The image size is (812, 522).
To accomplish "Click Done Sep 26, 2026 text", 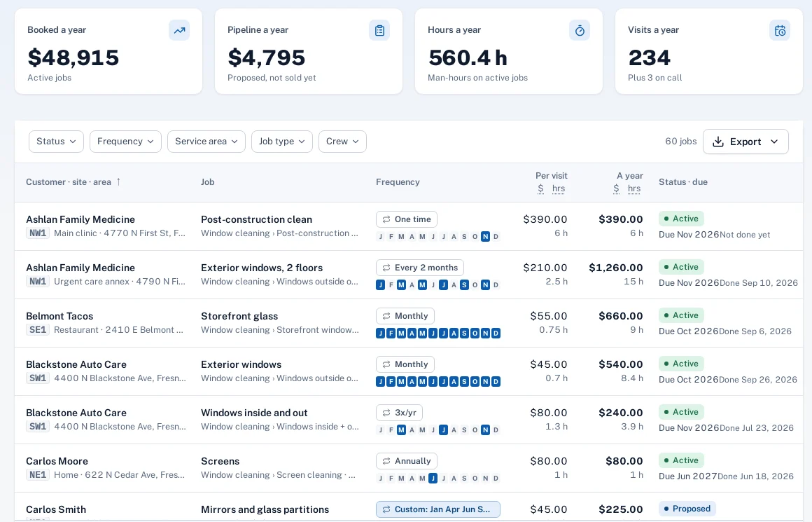I will click(757, 380).
